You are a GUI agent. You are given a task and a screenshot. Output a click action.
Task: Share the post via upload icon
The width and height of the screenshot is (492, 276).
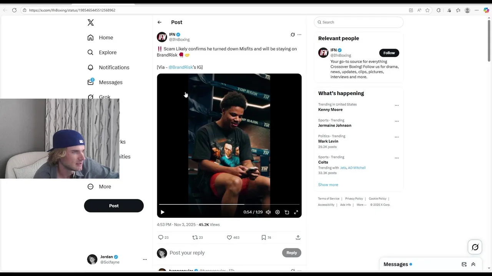tap(298, 237)
